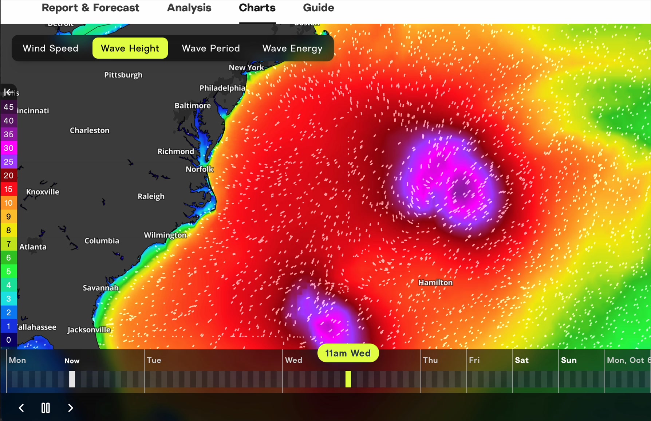Click the Philadelphia map label
Image resolution: width=651 pixels, height=421 pixels.
tap(222, 88)
